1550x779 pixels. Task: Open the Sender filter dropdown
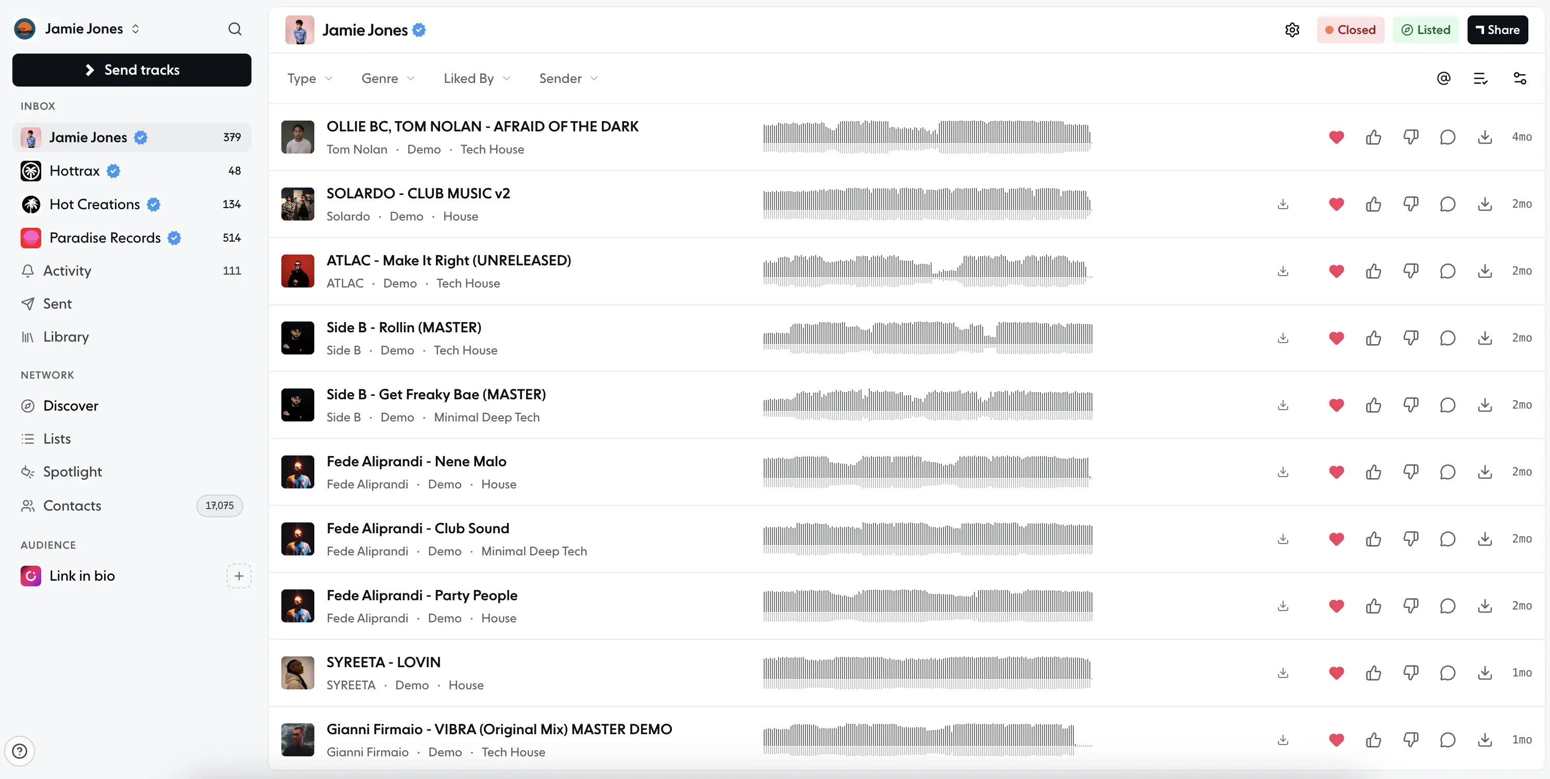coord(568,78)
